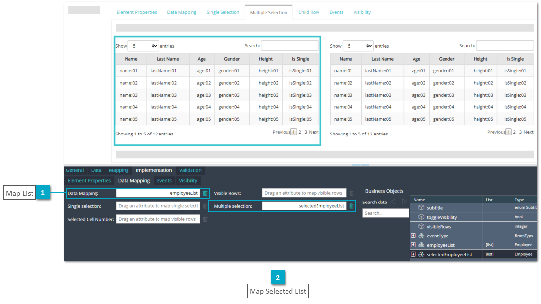The width and height of the screenshot is (541, 304).
Task: Sort left table by Age header
Action: tap(202, 59)
